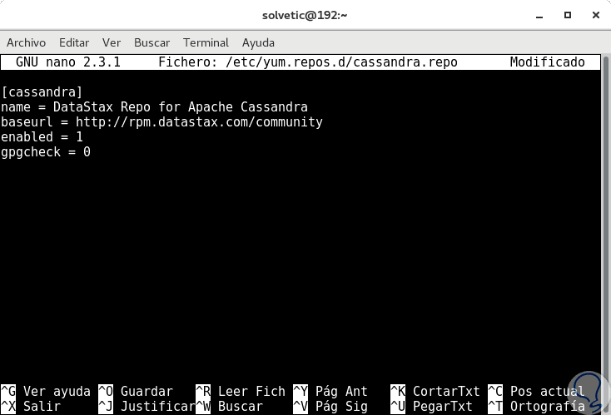
Task: Click the ^J Justificar shortcut
Action: tap(147, 407)
